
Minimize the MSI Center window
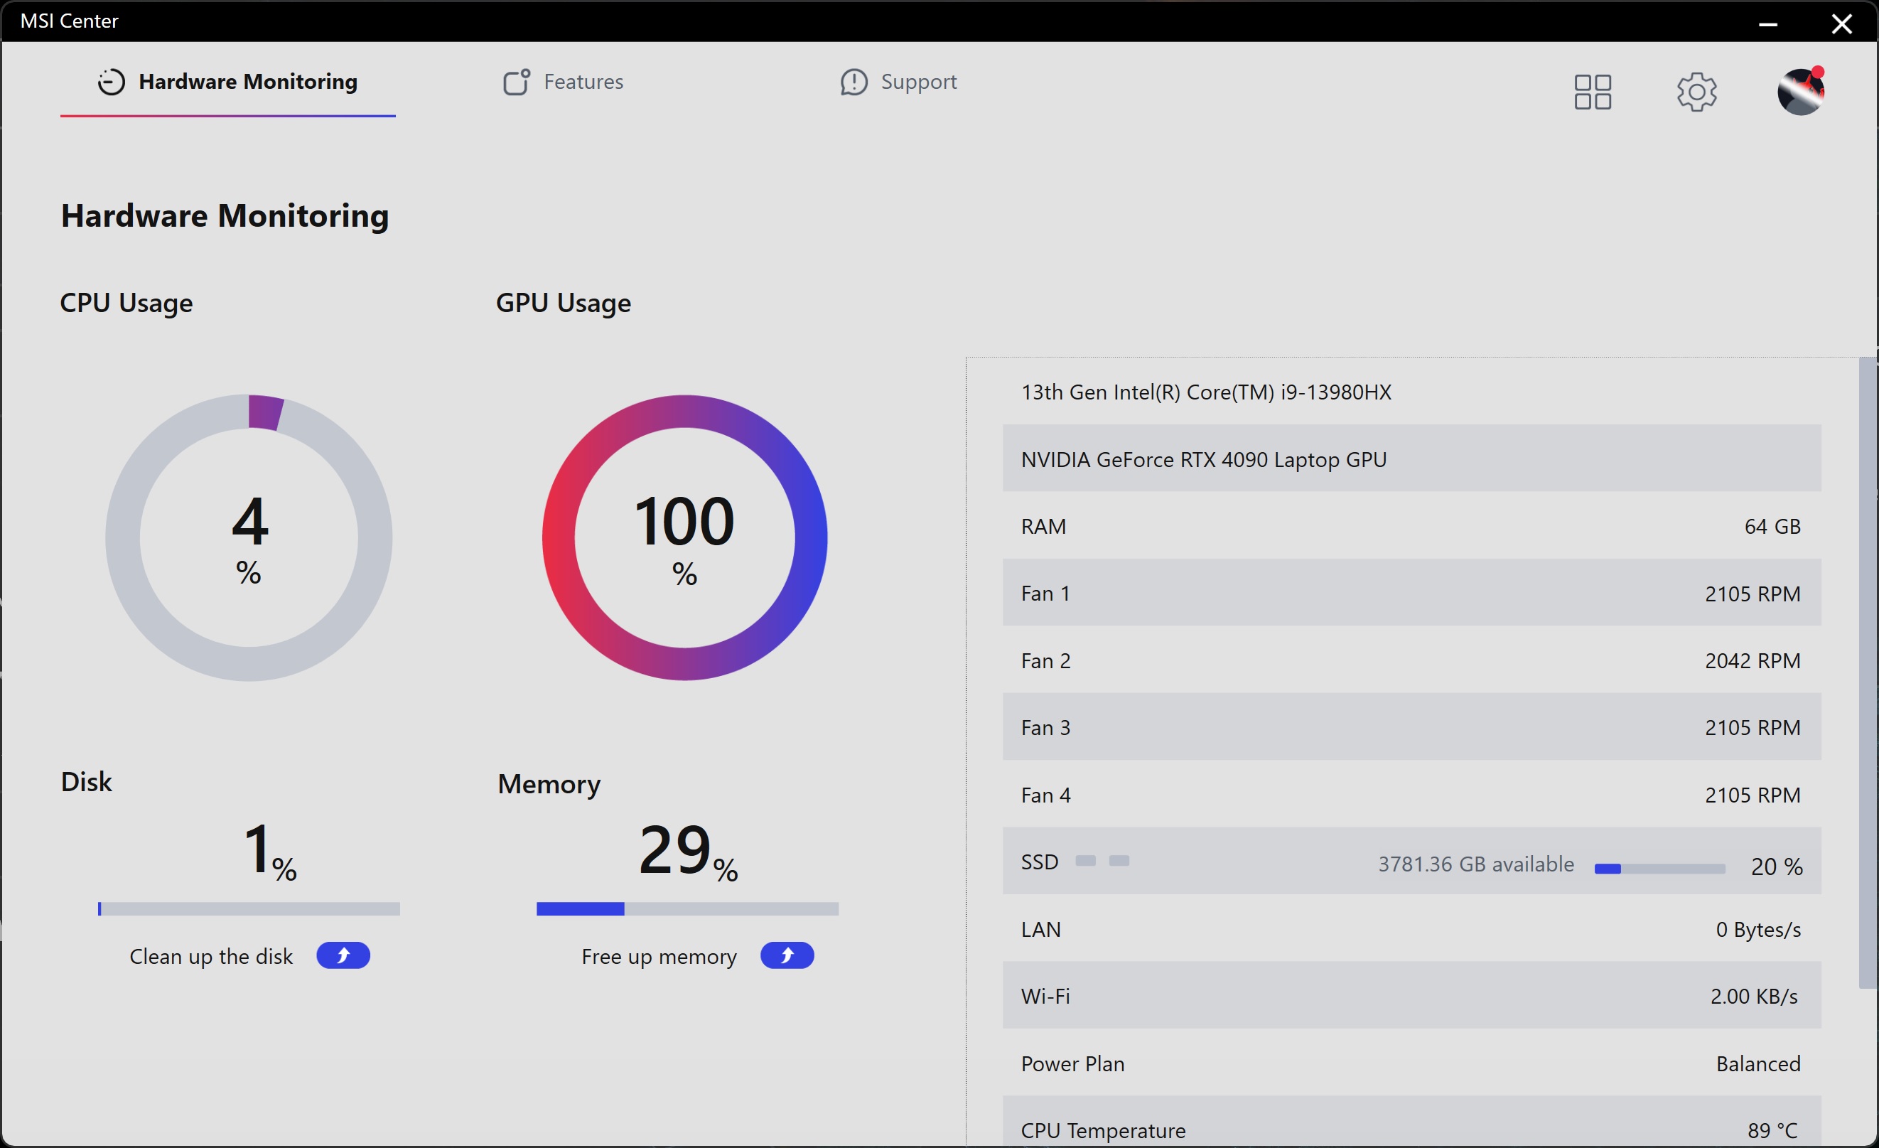(1767, 23)
